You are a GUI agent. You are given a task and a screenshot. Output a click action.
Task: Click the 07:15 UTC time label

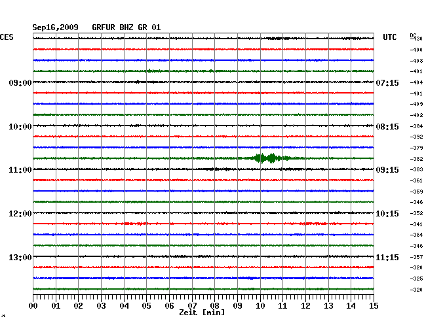(387, 82)
